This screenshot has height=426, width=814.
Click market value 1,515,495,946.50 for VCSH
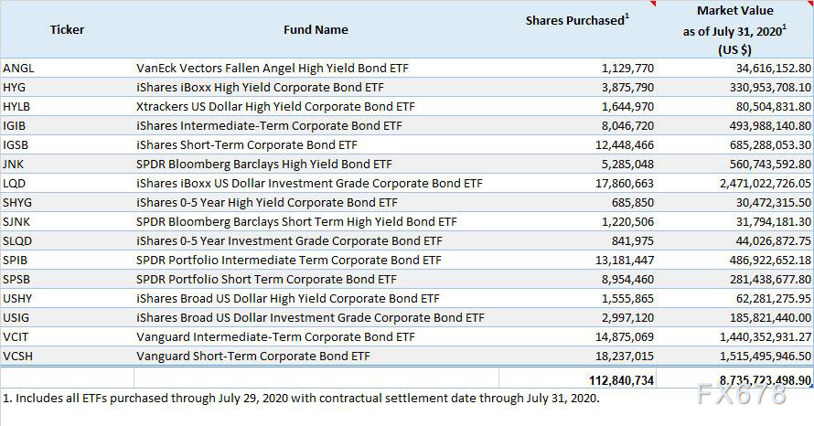[x=734, y=356]
